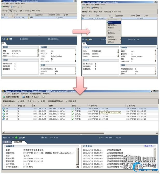
Task: Click right arrow of task list horizontal scrollbar
Action: 157,132
